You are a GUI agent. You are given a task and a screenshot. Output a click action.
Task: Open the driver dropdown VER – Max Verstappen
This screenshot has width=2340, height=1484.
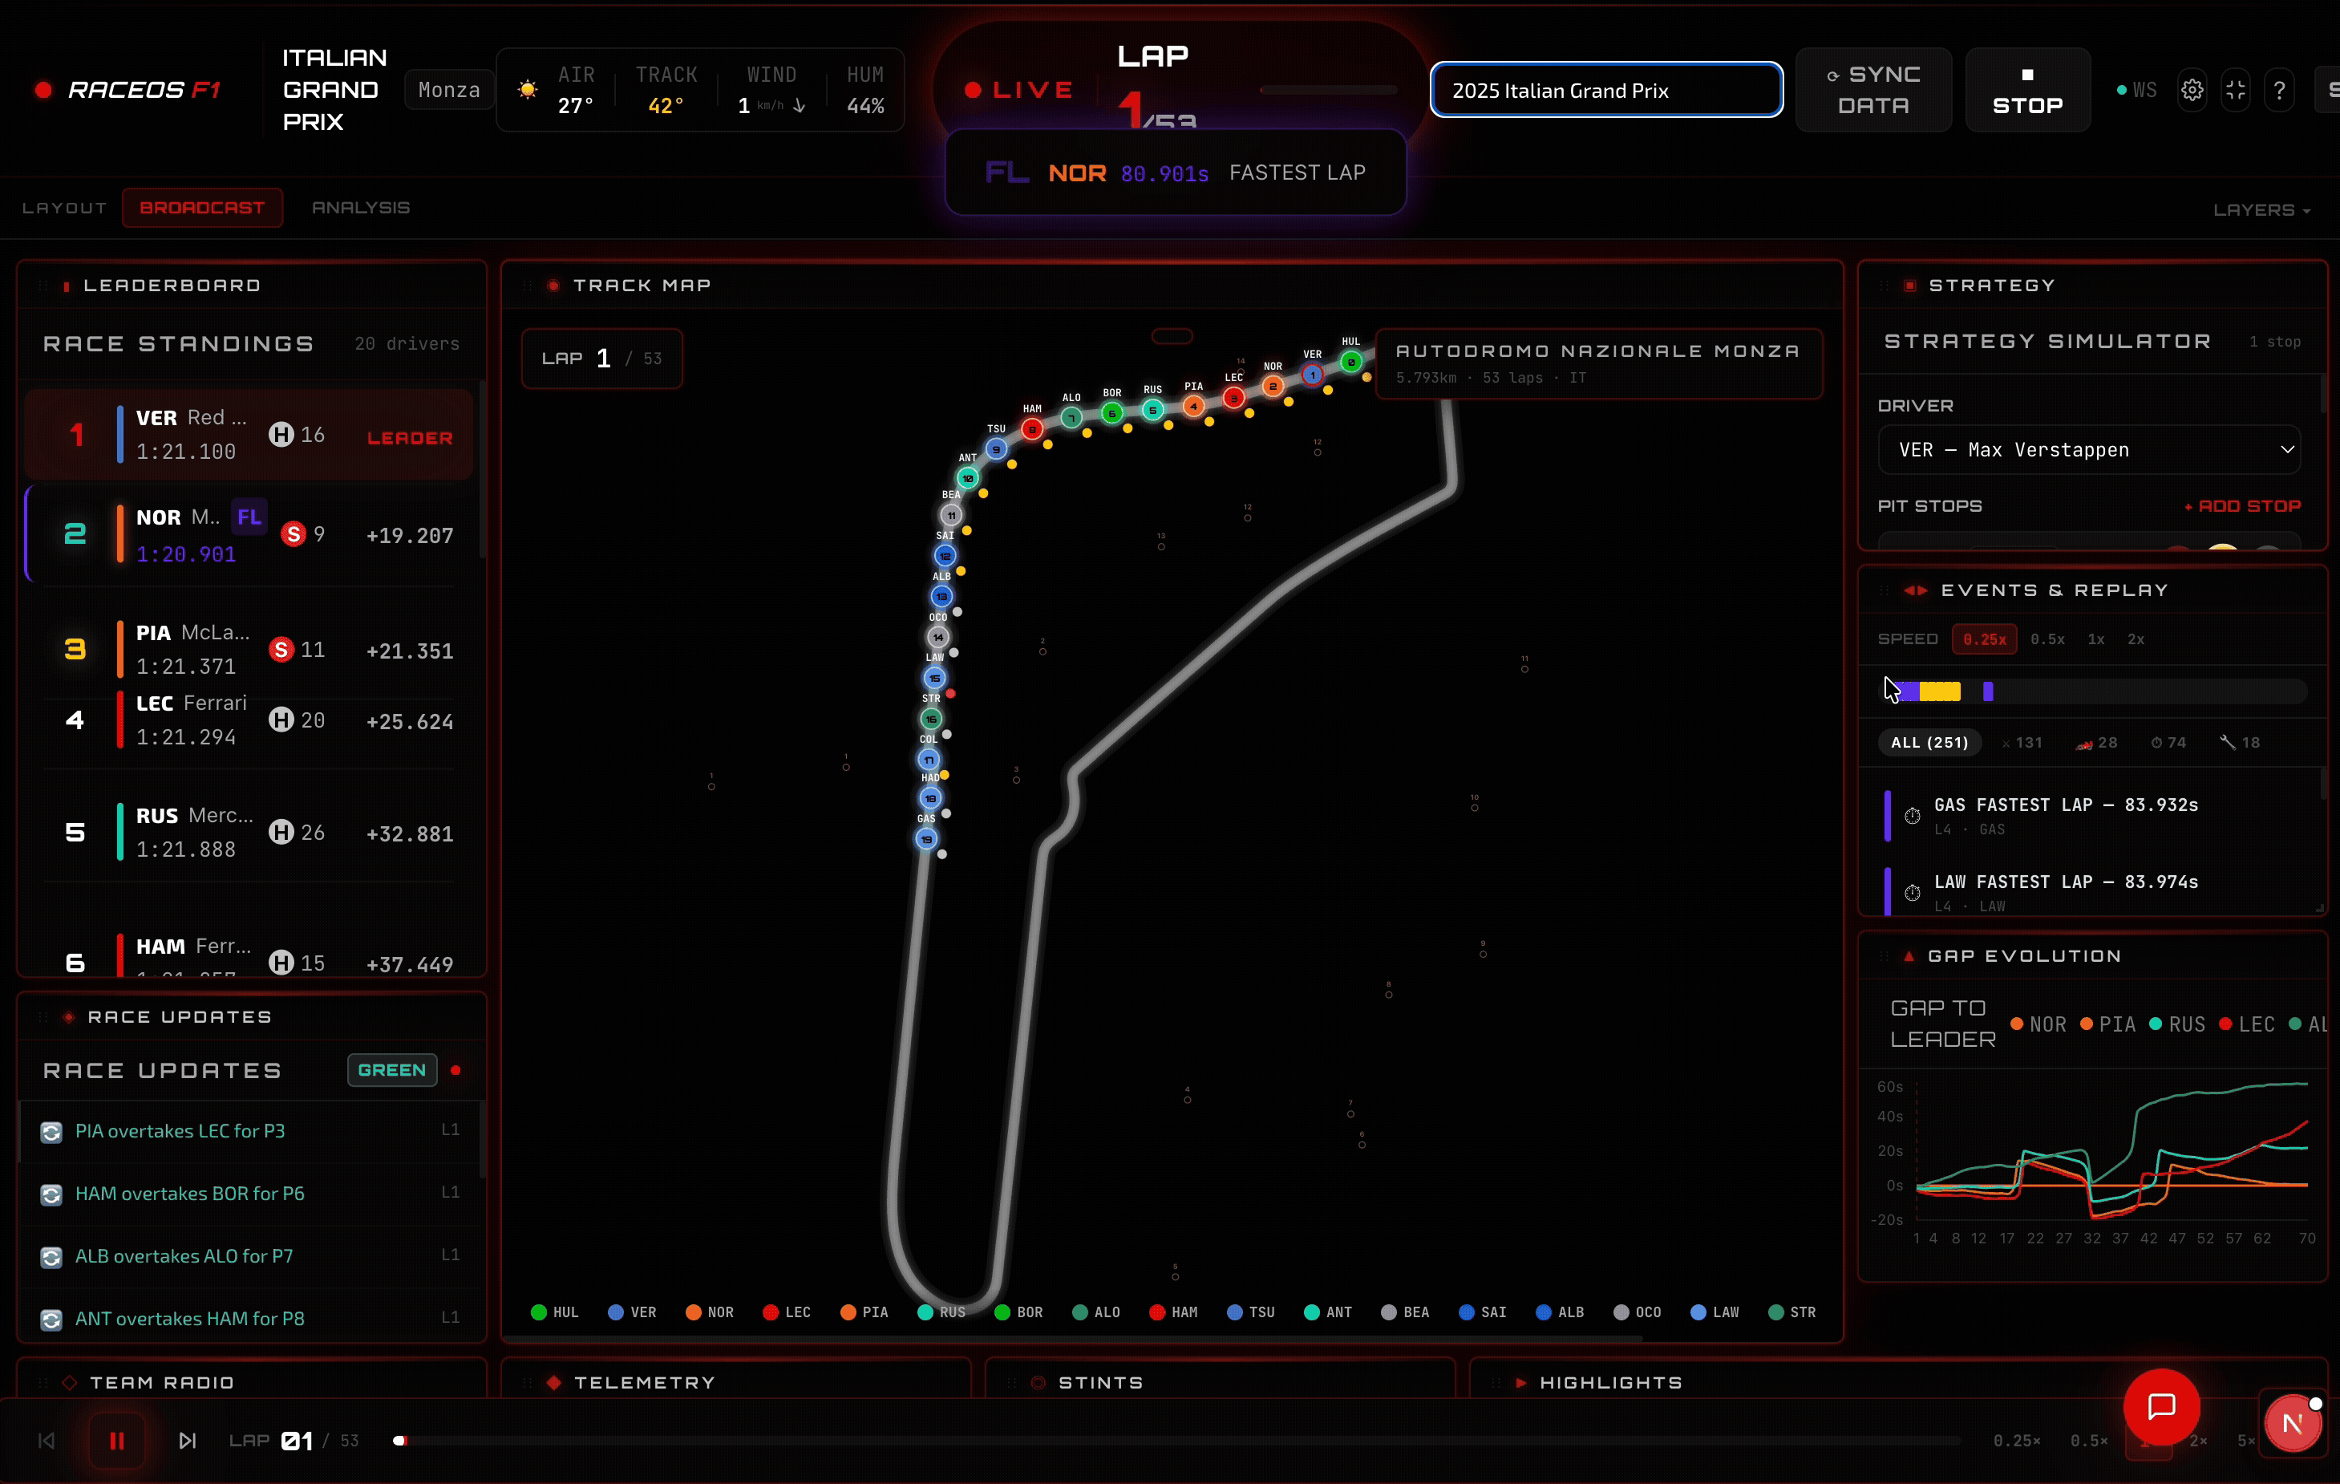tap(2089, 450)
